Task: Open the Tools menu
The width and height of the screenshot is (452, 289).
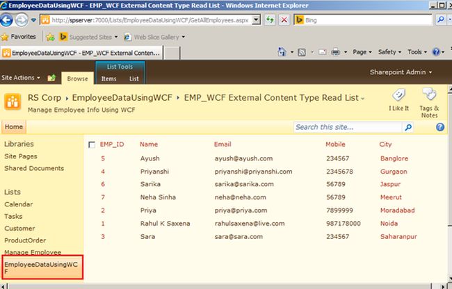Action: pyautogui.click(x=417, y=52)
